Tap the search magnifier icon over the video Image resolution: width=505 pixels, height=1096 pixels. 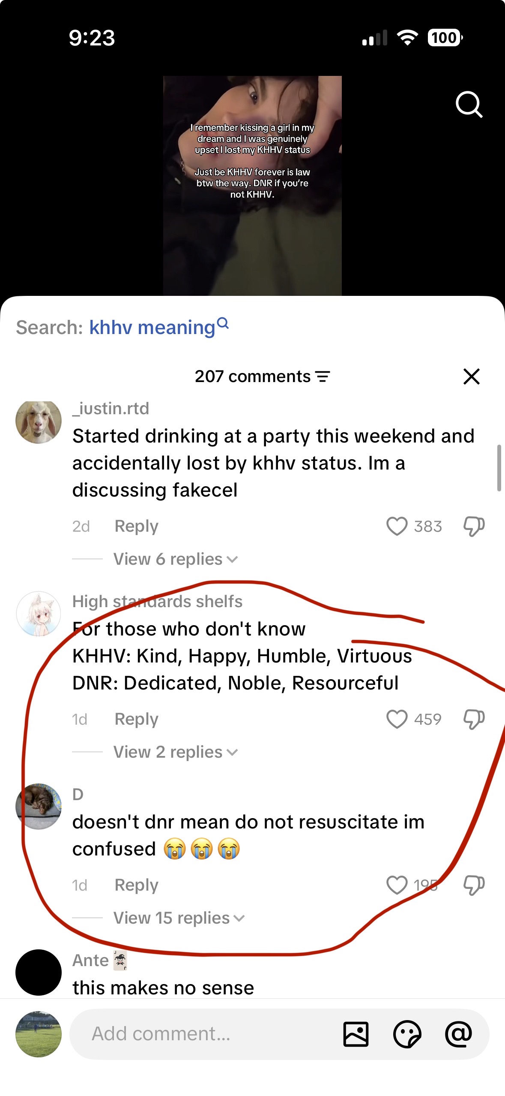(469, 104)
